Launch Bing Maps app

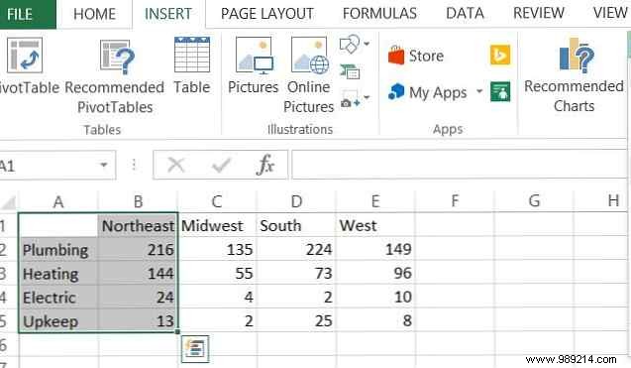[x=500, y=55]
